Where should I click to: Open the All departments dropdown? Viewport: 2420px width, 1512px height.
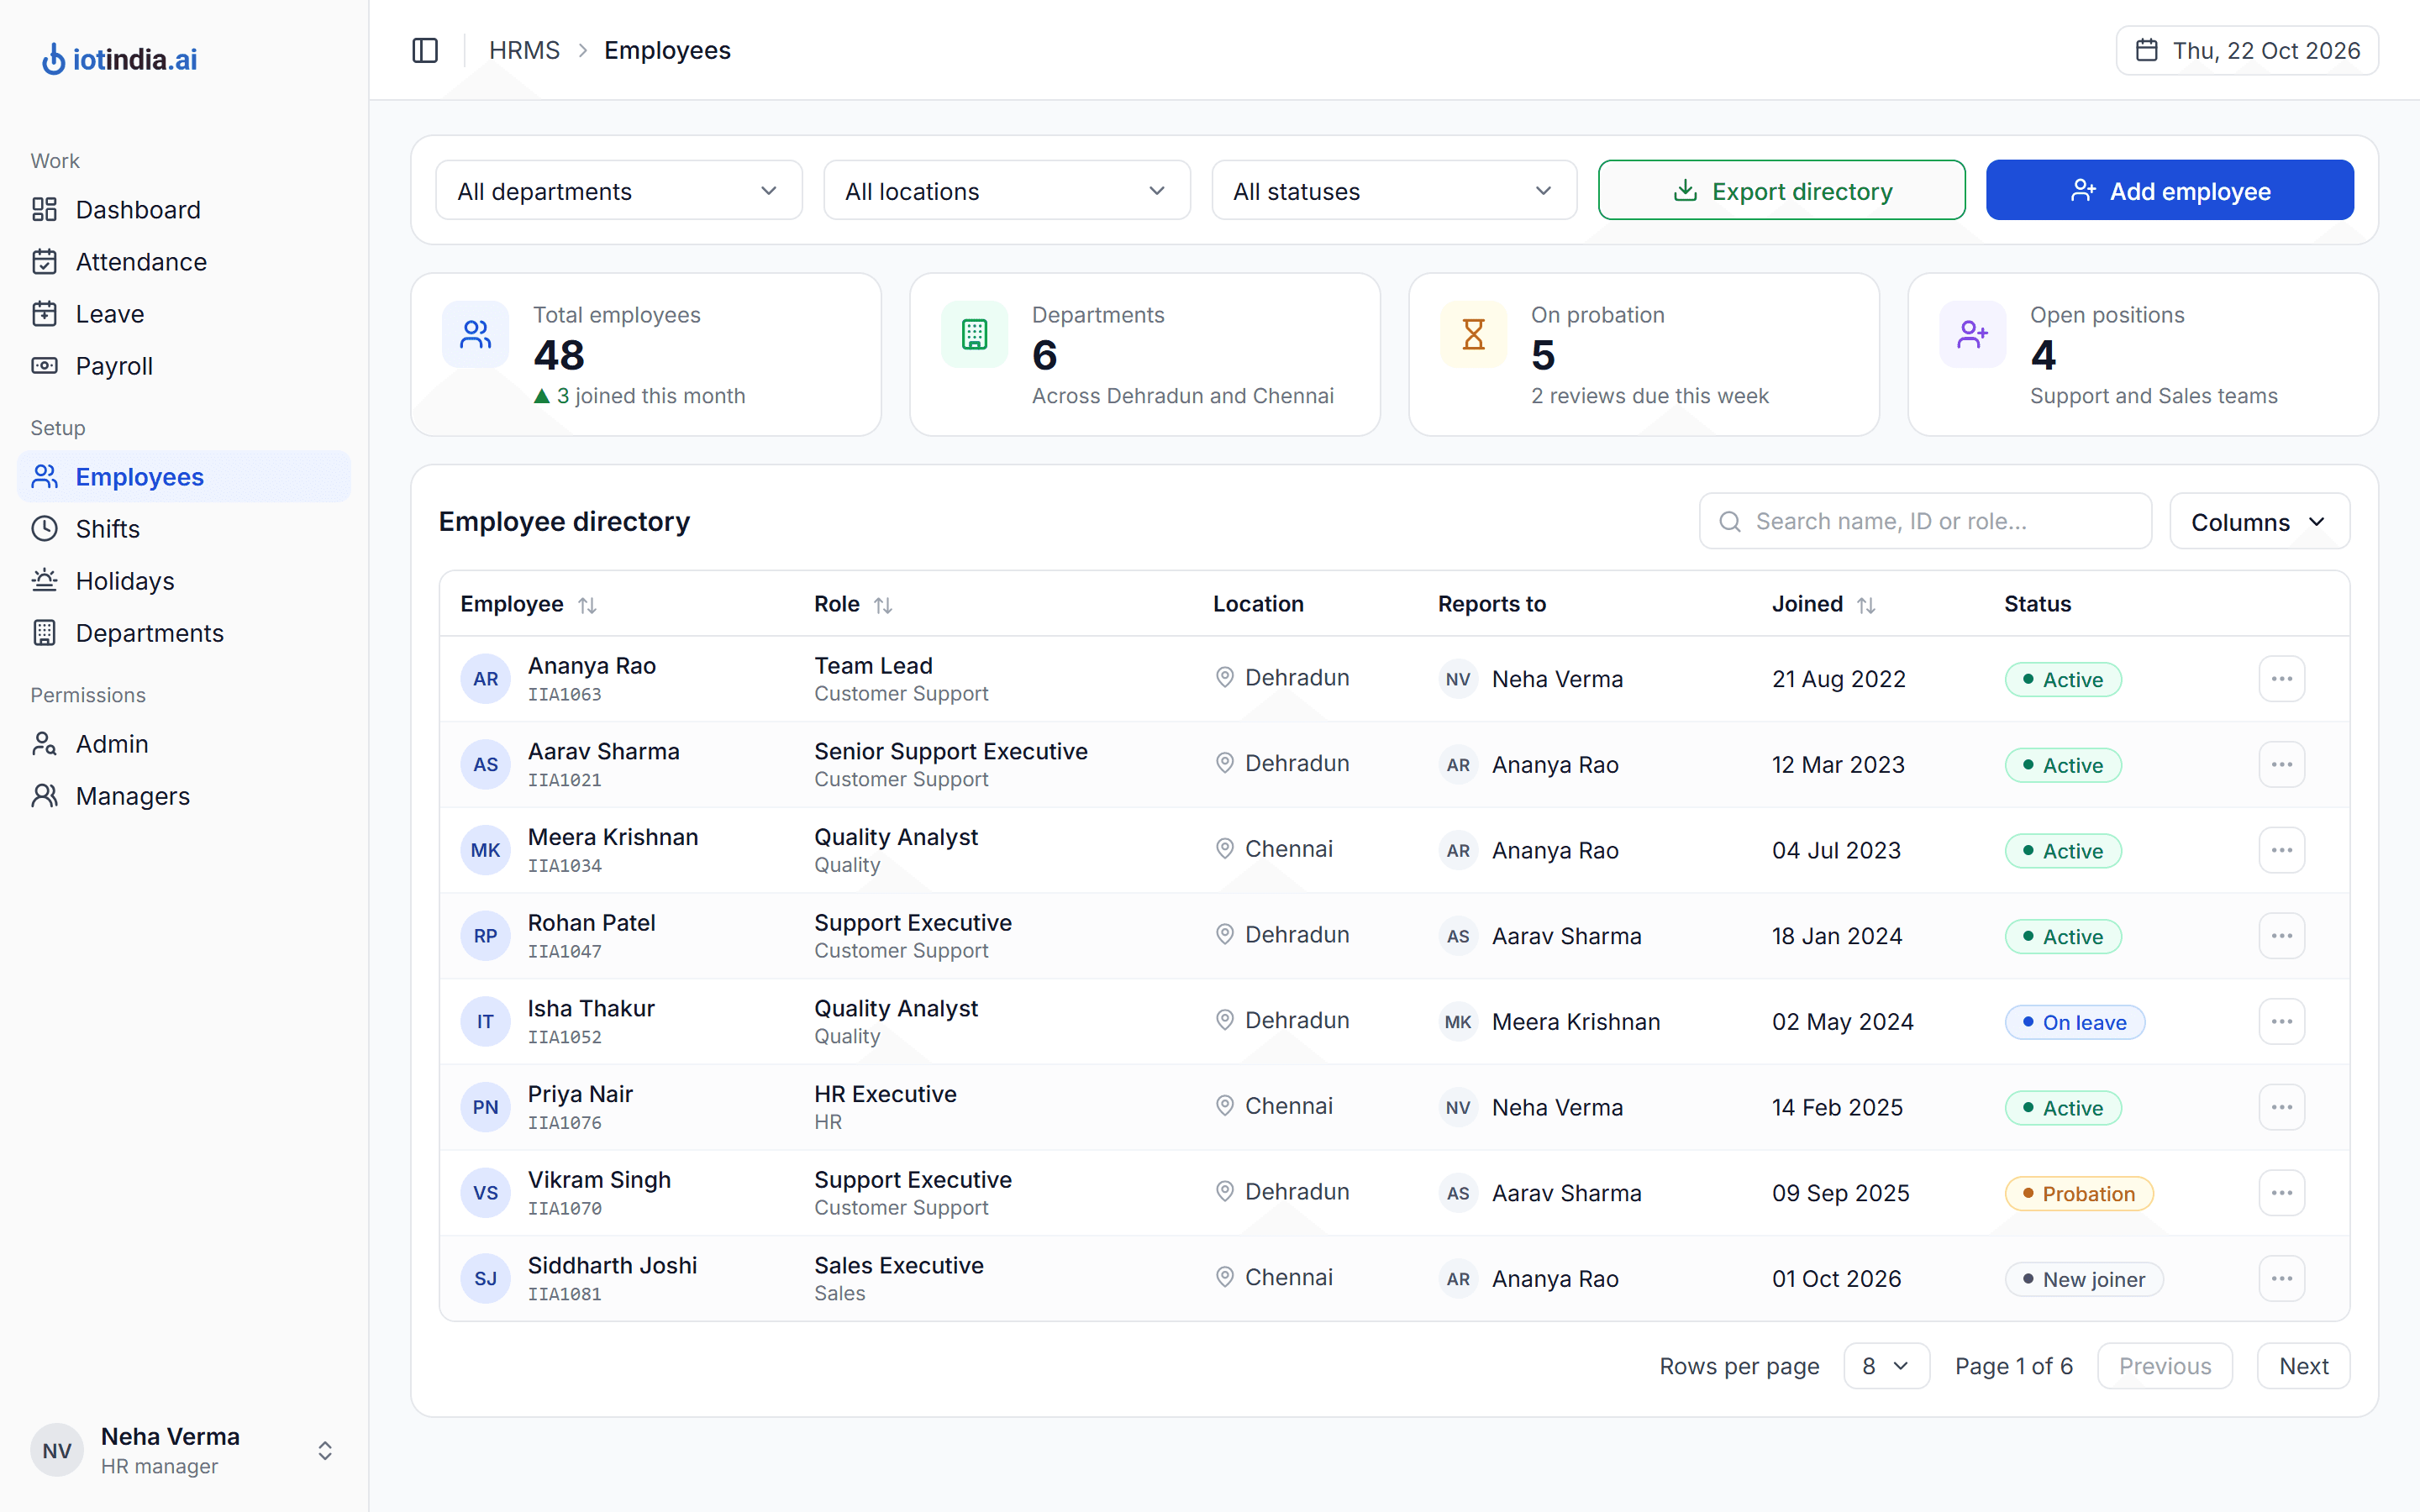click(x=619, y=190)
